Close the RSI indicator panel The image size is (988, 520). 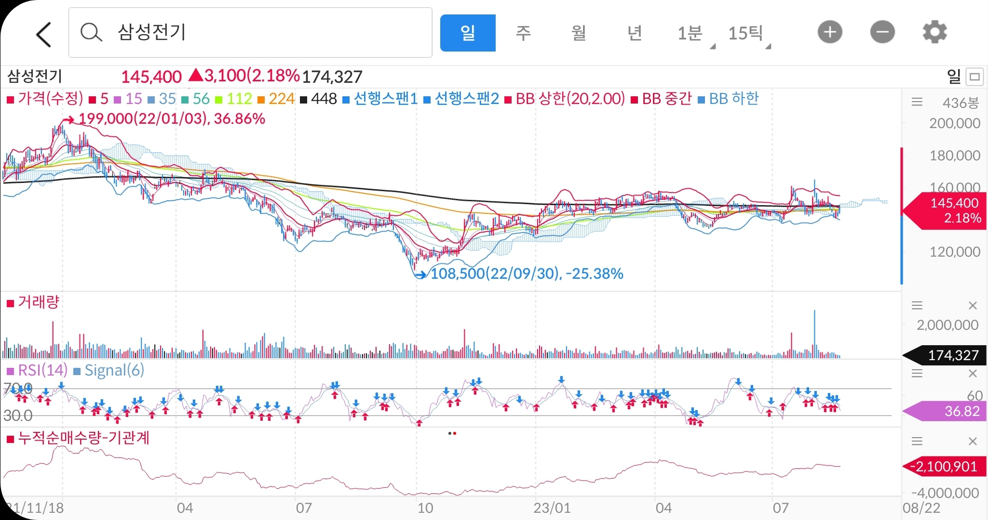pos(973,373)
